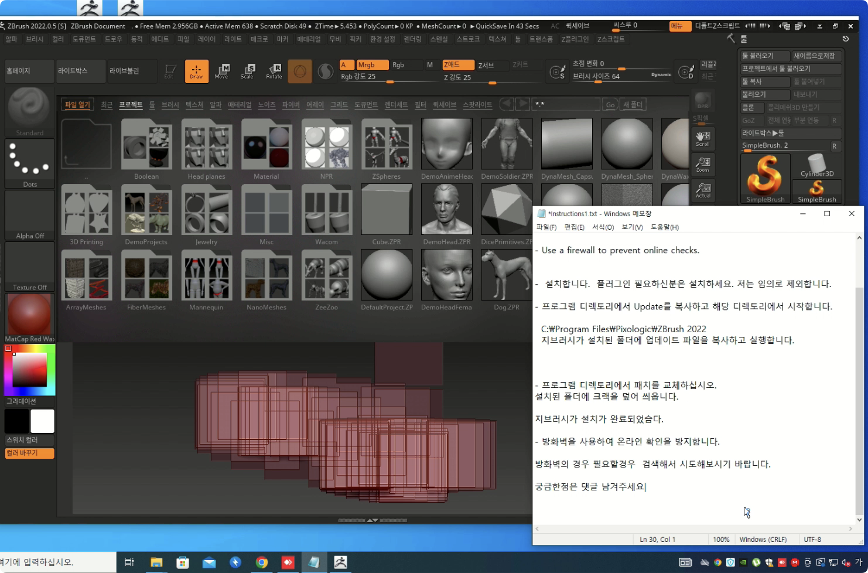Click the color picker square
Image resolution: width=868 pixels, height=573 pixels.
point(29,369)
